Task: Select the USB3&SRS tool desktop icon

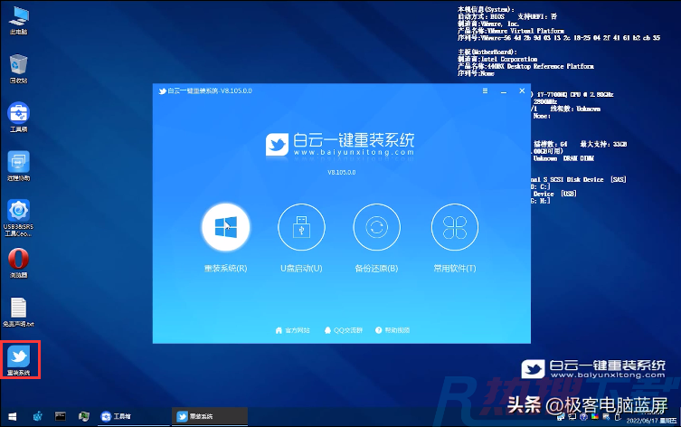Action: pyautogui.click(x=18, y=218)
